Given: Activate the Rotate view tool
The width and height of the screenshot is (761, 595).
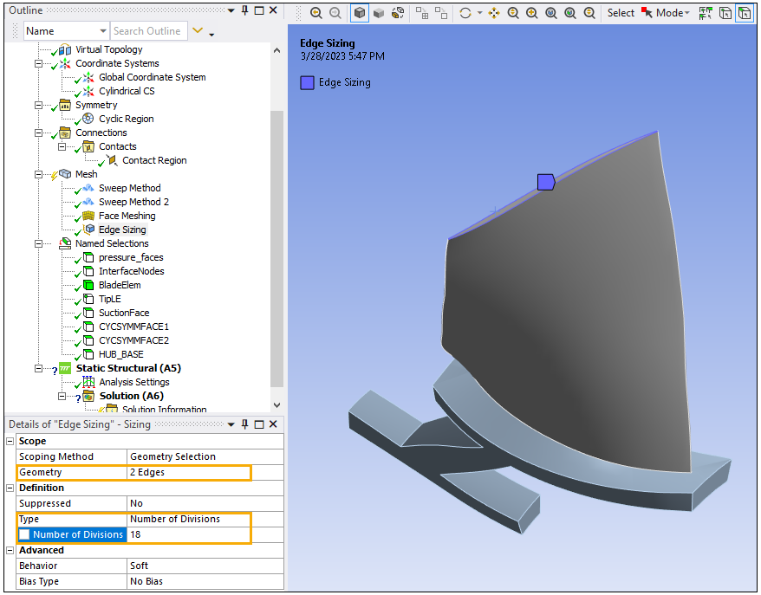Looking at the screenshot, I should click(466, 13).
